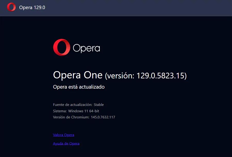The image size is (232, 157).
Task: Open the Valora Opera link
Action: (63, 135)
